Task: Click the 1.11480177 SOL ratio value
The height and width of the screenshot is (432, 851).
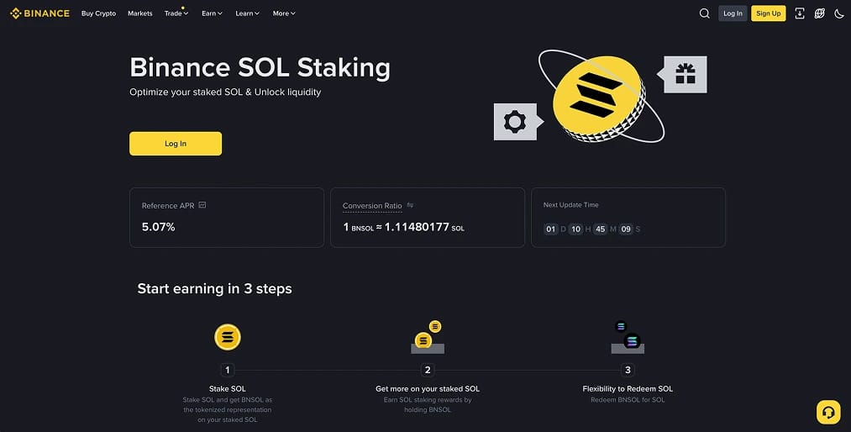Action: [424, 227]
